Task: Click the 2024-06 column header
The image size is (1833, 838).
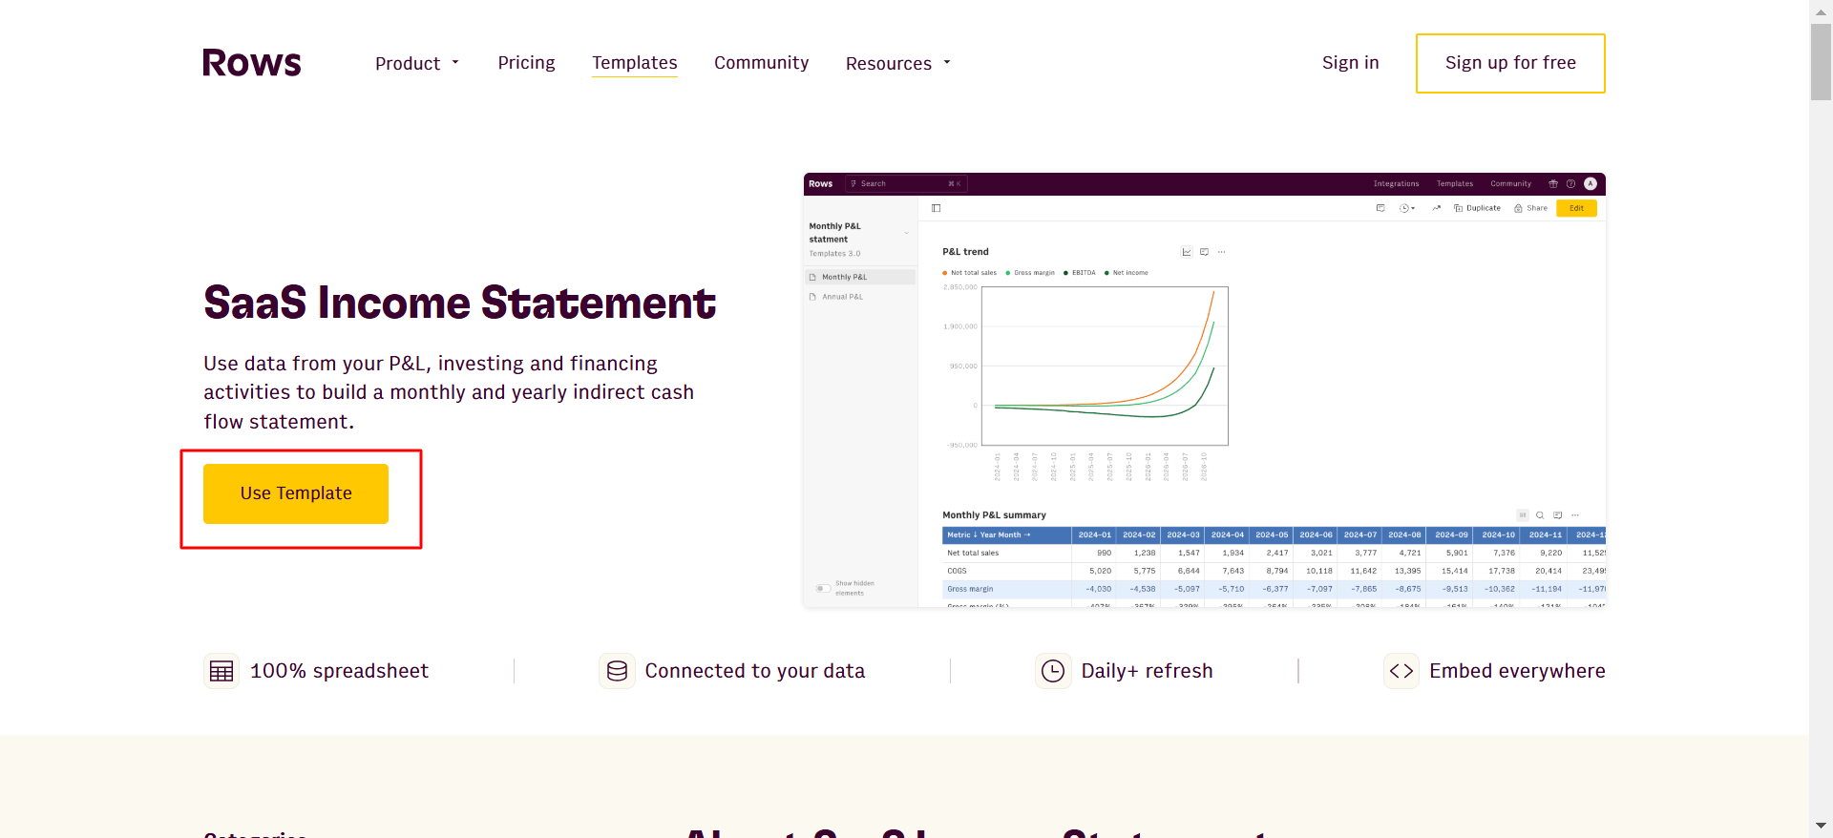Action: point(1316,535)
